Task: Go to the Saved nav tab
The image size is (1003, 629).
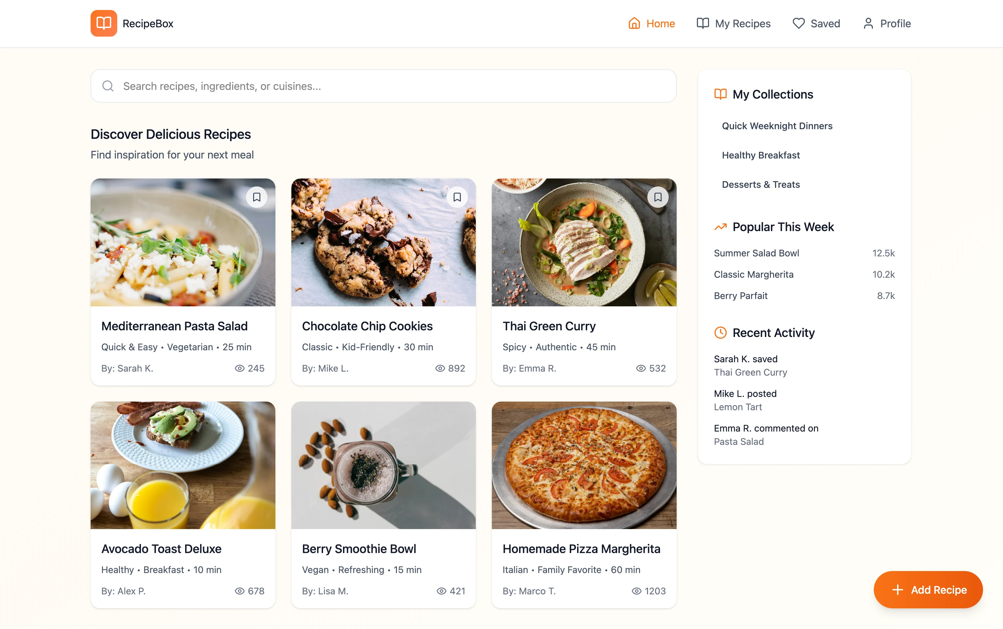Action: tap(816, 23)
